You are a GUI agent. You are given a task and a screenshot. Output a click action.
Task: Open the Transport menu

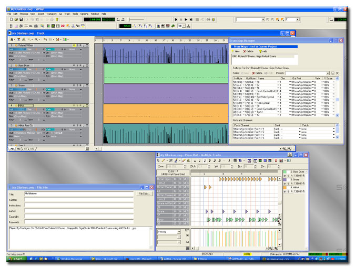click(52, 14)
